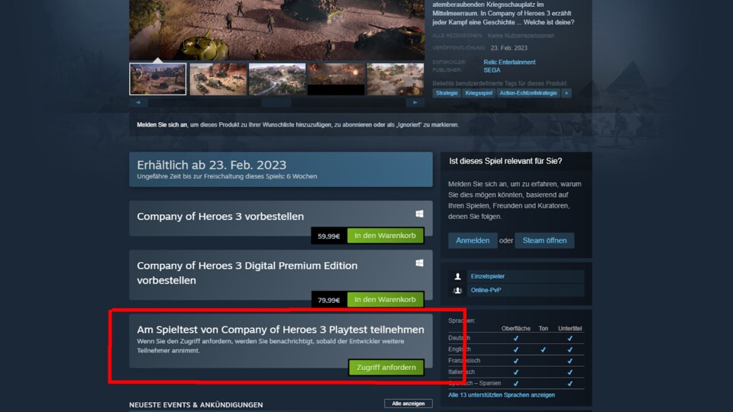733x412 pixels.
Task: Open the second screenshot thumbnail
Action: pyautogui.click(x=218, y=79)
